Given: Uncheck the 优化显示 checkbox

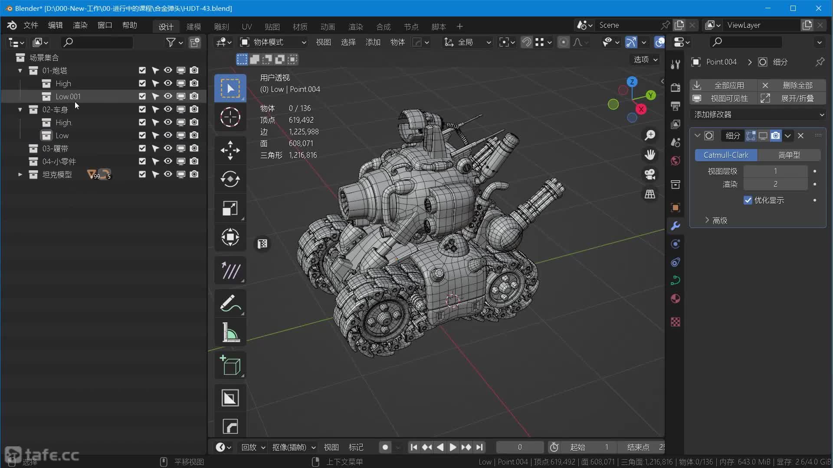Looking at the screenshot, I should [x=748, y=200].
